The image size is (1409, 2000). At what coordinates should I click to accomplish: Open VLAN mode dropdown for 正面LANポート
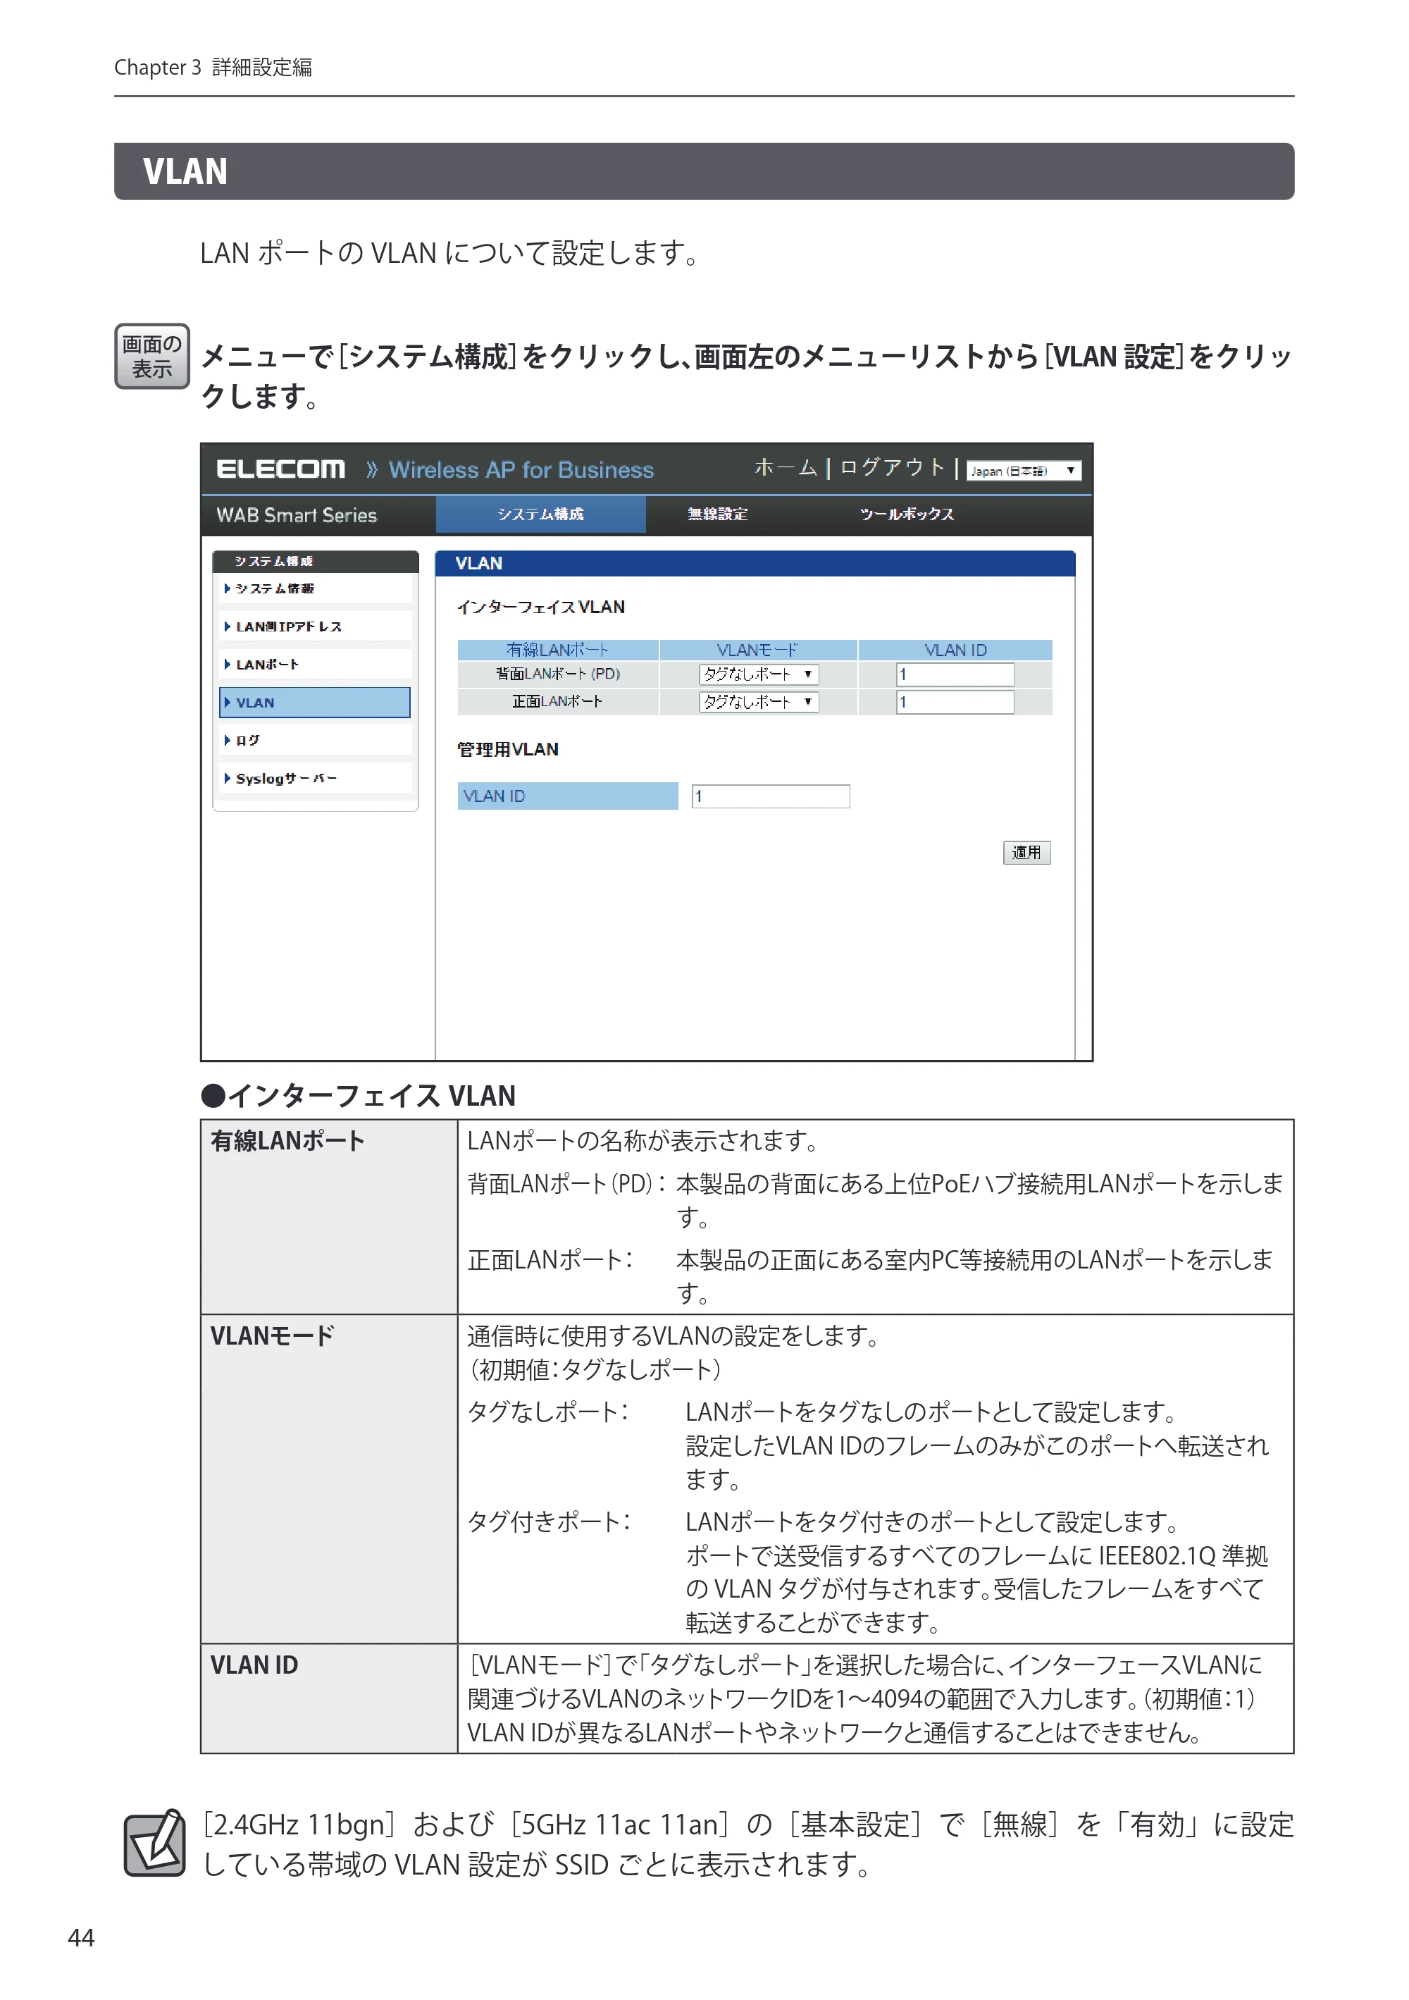759,702
